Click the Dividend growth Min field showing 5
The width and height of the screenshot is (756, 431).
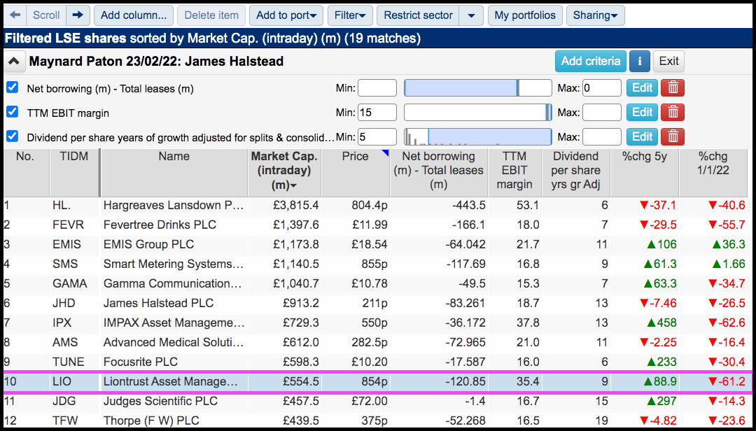pyautogui.click(x=377, y=137)
